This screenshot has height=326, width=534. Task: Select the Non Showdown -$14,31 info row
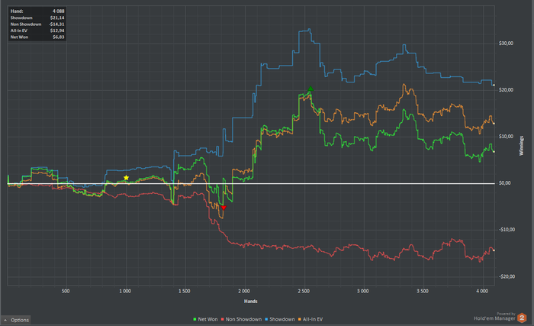37,24
